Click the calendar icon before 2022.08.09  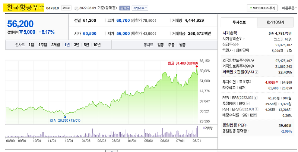tap(76, 8)
